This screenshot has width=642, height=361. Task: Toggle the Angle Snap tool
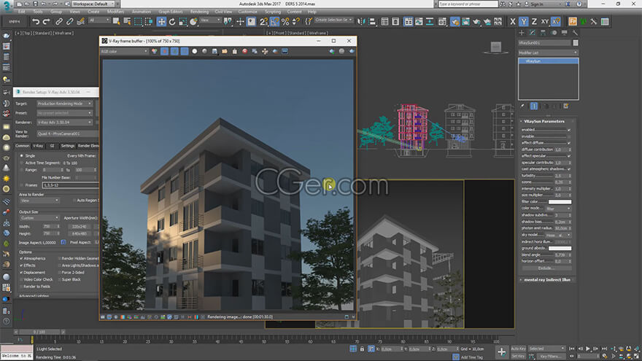click(x=274, y=21)
